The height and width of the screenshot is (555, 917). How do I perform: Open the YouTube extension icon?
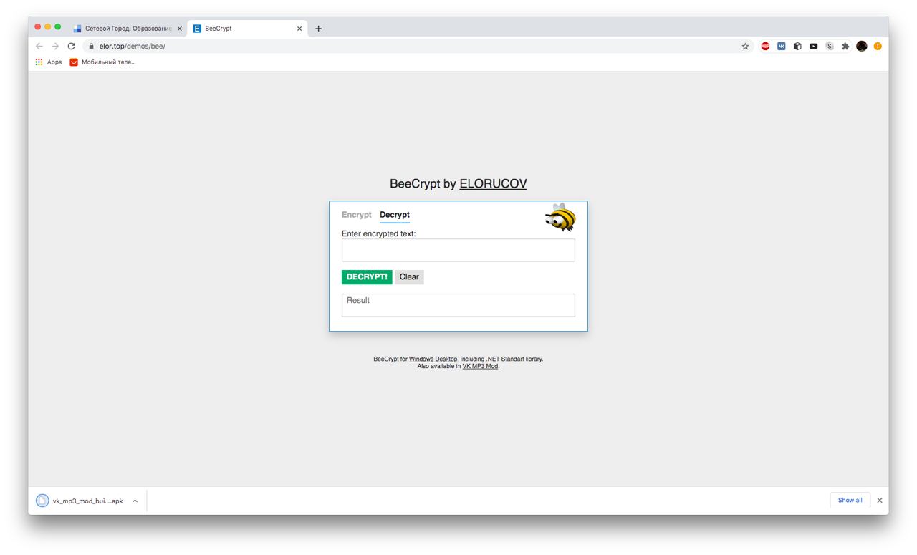click(x=814, y=46)
